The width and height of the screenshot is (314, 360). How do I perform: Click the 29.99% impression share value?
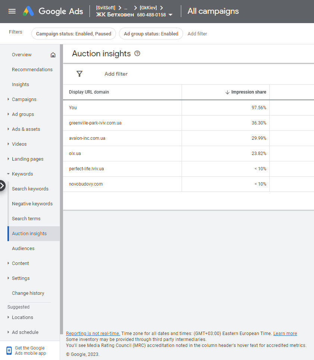(259, 138)
